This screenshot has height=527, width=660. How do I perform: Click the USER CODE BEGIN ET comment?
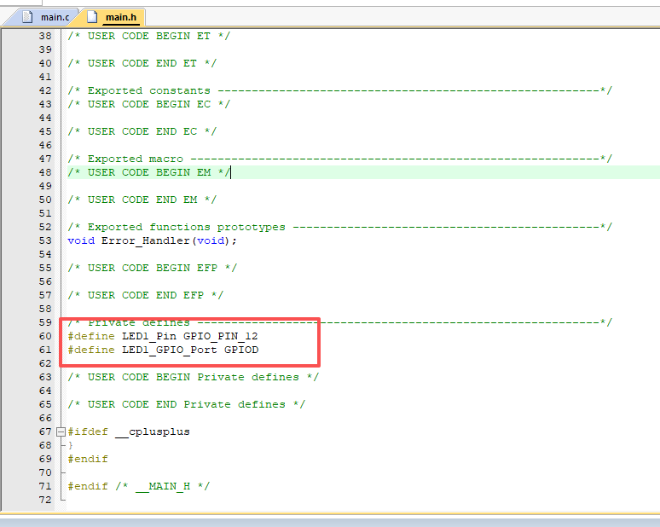pos(148,36)
